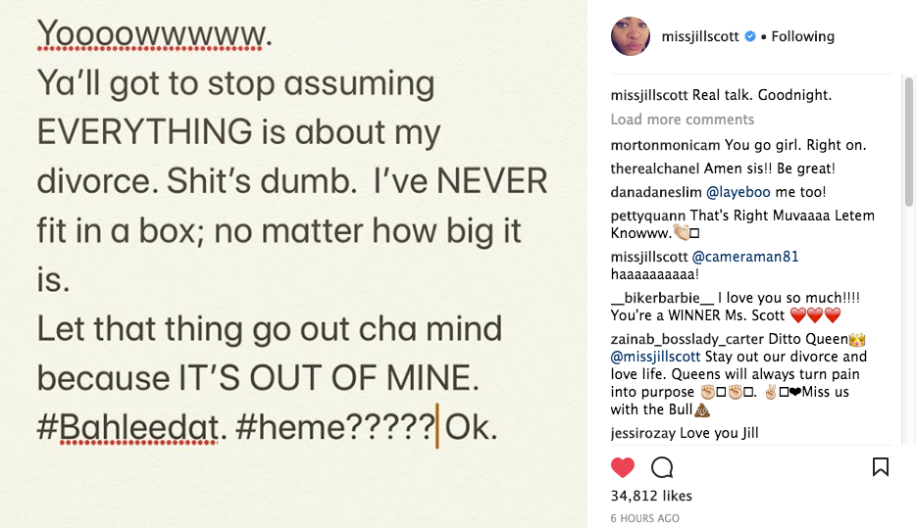Click the 6 HOURS AGO timestamp

click(x=644, y=518)
